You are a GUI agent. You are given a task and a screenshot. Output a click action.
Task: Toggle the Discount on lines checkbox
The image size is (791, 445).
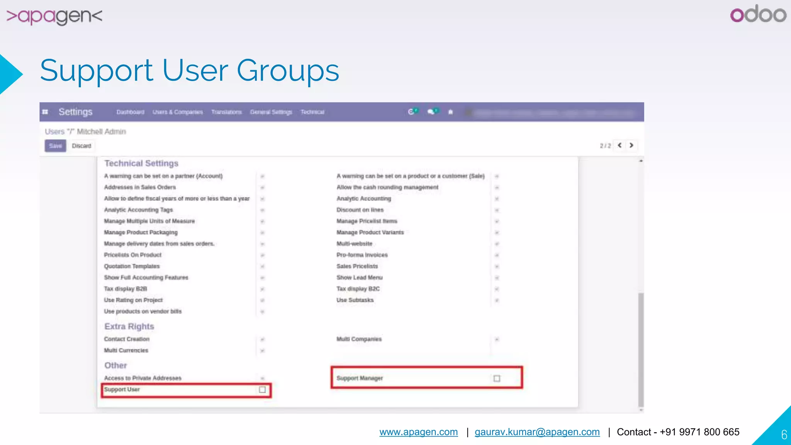coord(497,210)
